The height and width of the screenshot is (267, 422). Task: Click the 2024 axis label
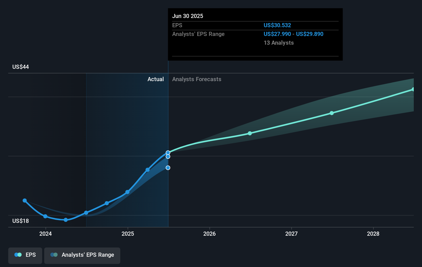pos(45,234)
